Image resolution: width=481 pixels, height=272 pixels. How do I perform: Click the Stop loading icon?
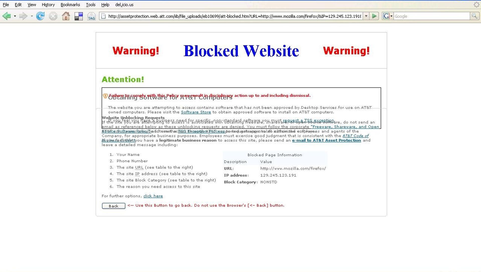click(53, 16)
